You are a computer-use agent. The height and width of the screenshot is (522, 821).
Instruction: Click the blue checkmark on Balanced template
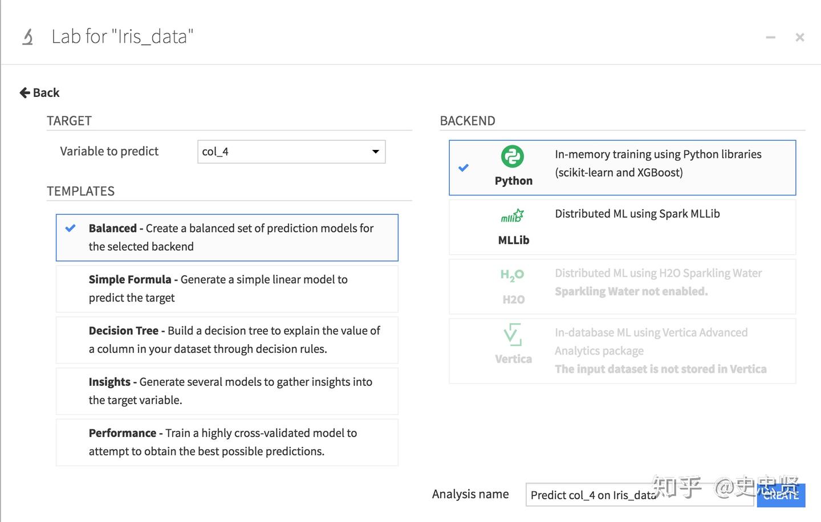click(x=70, y=228)
